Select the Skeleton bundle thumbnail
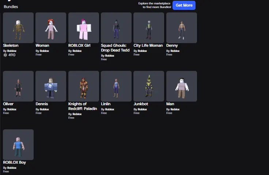 (x=18, y=28)
